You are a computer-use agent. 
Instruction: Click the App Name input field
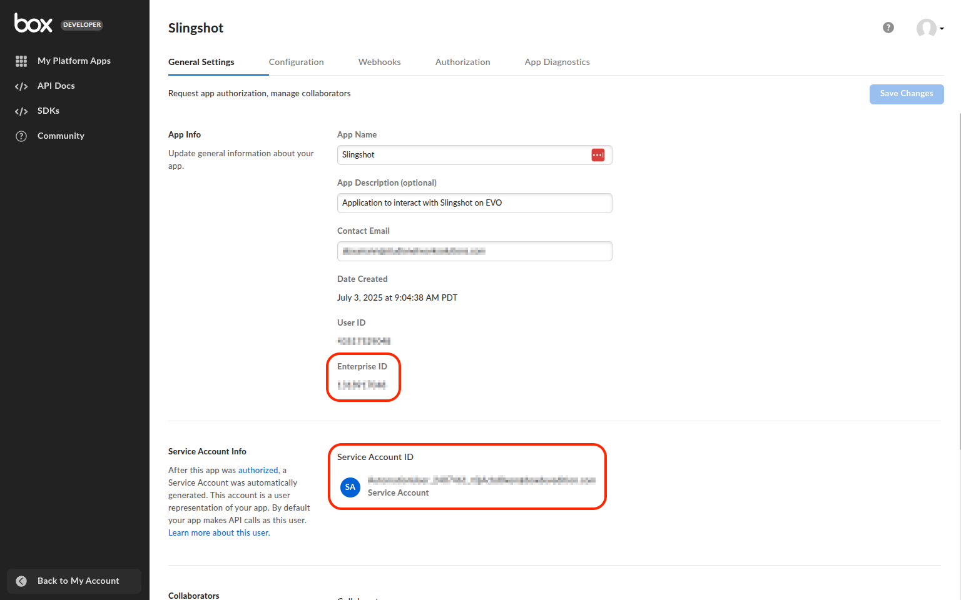click(474, 155)
